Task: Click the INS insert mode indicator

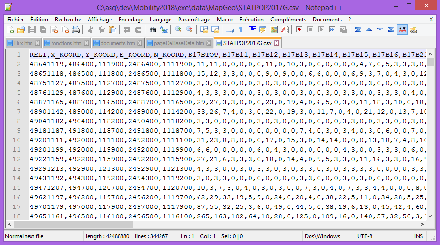Action: click(x=419, y=236)
